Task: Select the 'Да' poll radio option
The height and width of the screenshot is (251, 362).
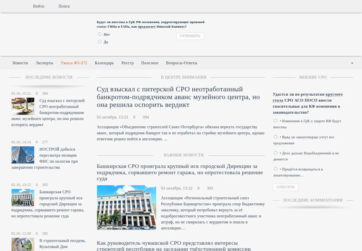Action: point(100,42)
